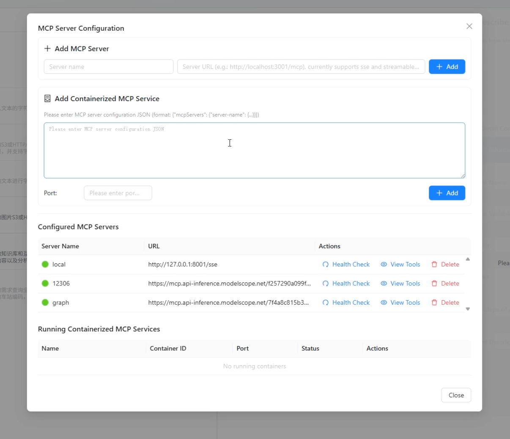
Task: Click the configuration JSON text area
Action: (x=254, y=151)
